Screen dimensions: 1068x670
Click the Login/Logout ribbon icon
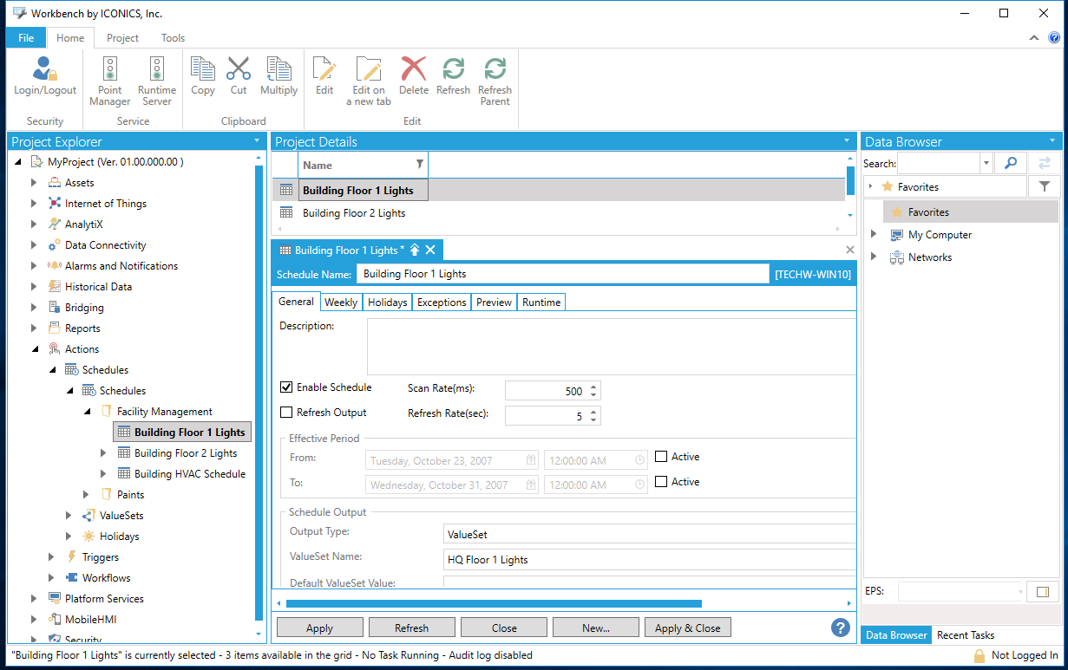(45, 69)
